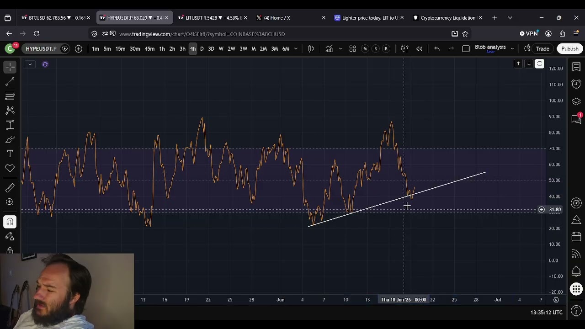Image resolution: width=585 pixels, height=329 pixels.
Task: Click the add symbol plus button
Action: pyautogui.click(x=79, y=48)
